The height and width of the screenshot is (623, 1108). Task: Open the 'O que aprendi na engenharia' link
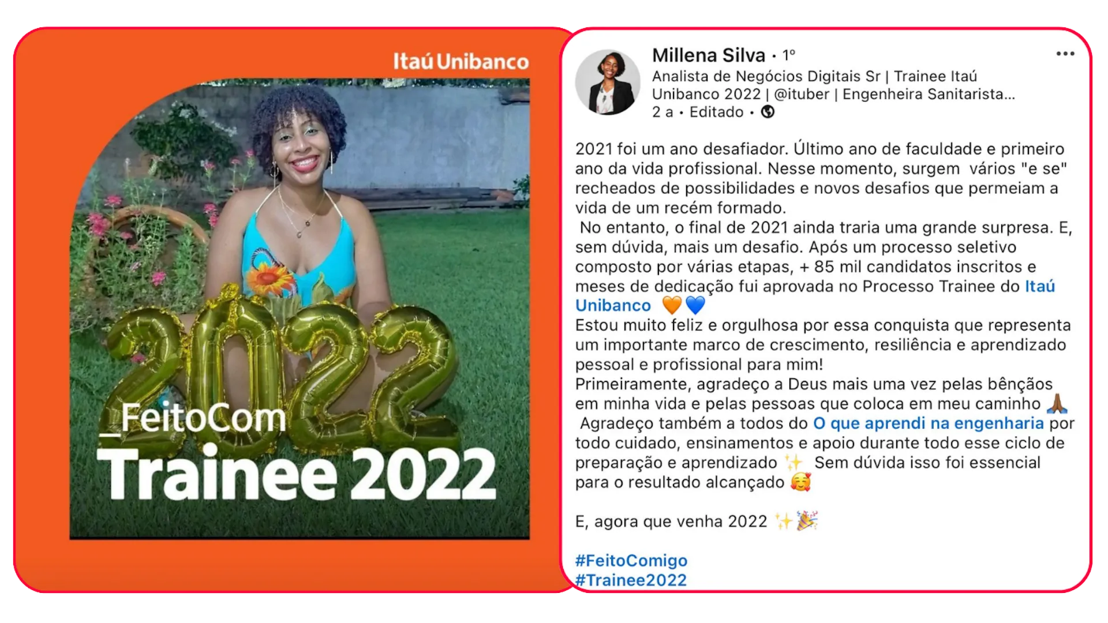(x=929, y=423)
